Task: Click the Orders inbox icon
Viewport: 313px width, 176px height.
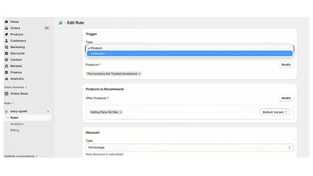Action: coord(6,28)
